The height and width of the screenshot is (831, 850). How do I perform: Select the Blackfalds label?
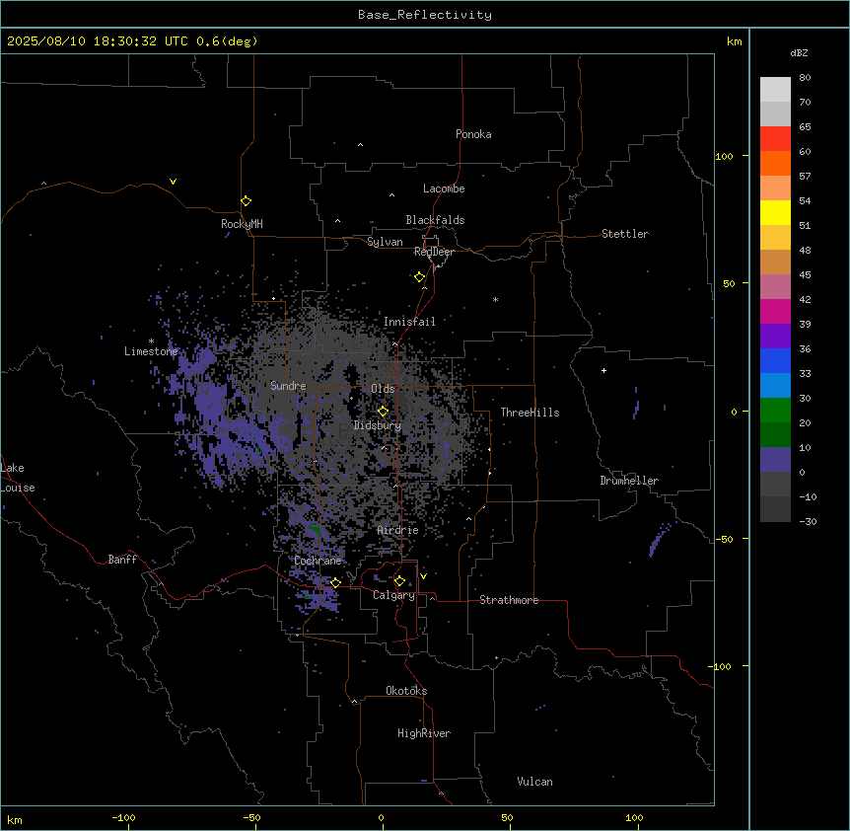435,220
